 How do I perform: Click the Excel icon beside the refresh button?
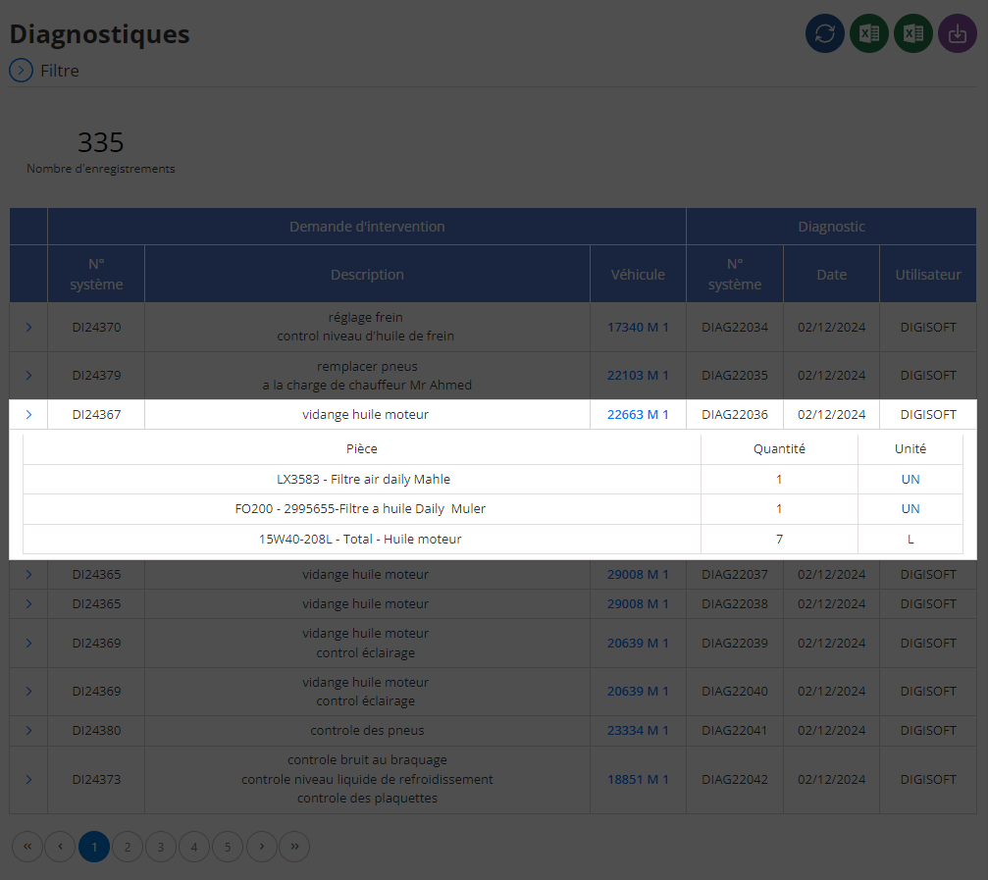(869, 33)
